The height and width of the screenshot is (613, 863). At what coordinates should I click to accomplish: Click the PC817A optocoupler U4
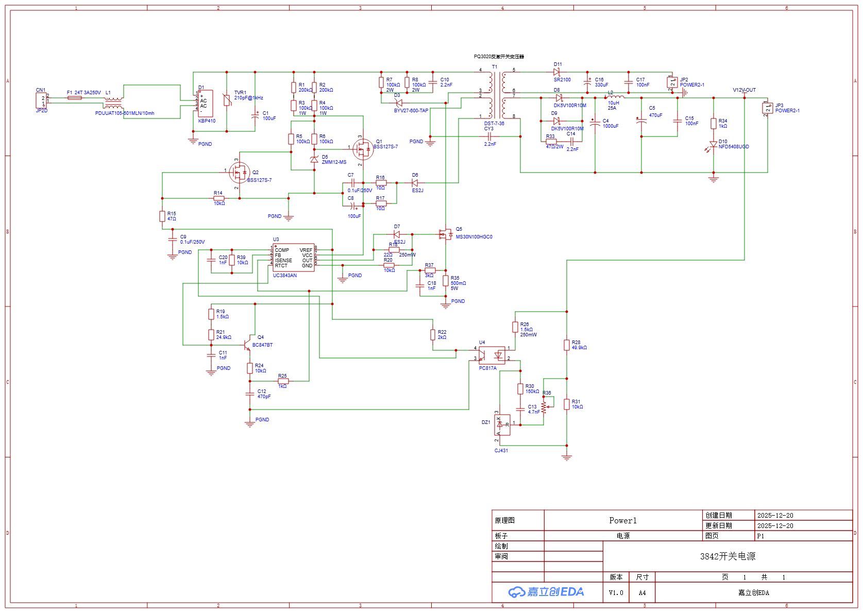[x=492, y=355]
